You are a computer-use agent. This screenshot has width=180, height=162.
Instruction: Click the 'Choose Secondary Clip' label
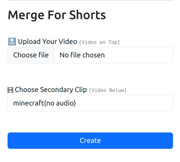click(x=51, y=90)
